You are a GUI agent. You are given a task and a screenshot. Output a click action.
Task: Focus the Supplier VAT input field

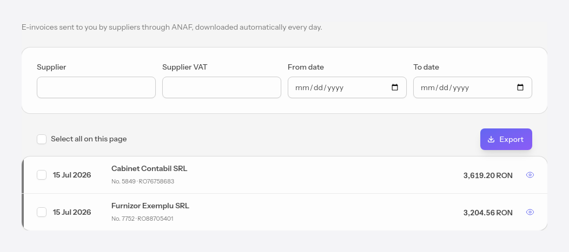222,87
